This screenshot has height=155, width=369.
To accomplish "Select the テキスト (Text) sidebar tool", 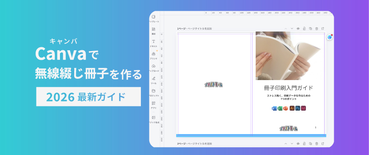I will pyautogui.click(x=153, y=44).
